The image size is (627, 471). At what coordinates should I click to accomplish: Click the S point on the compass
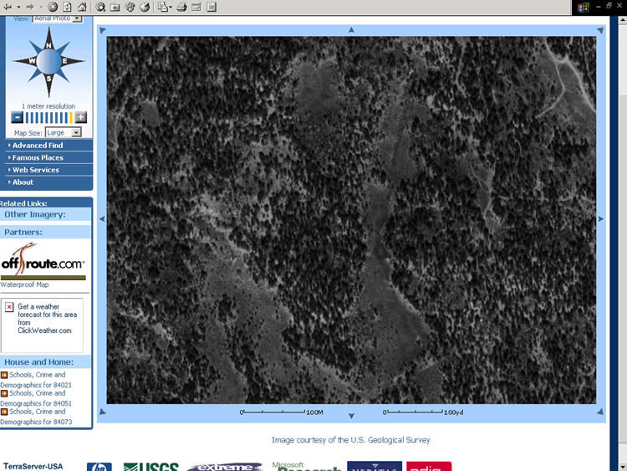[x=48, y=79]
